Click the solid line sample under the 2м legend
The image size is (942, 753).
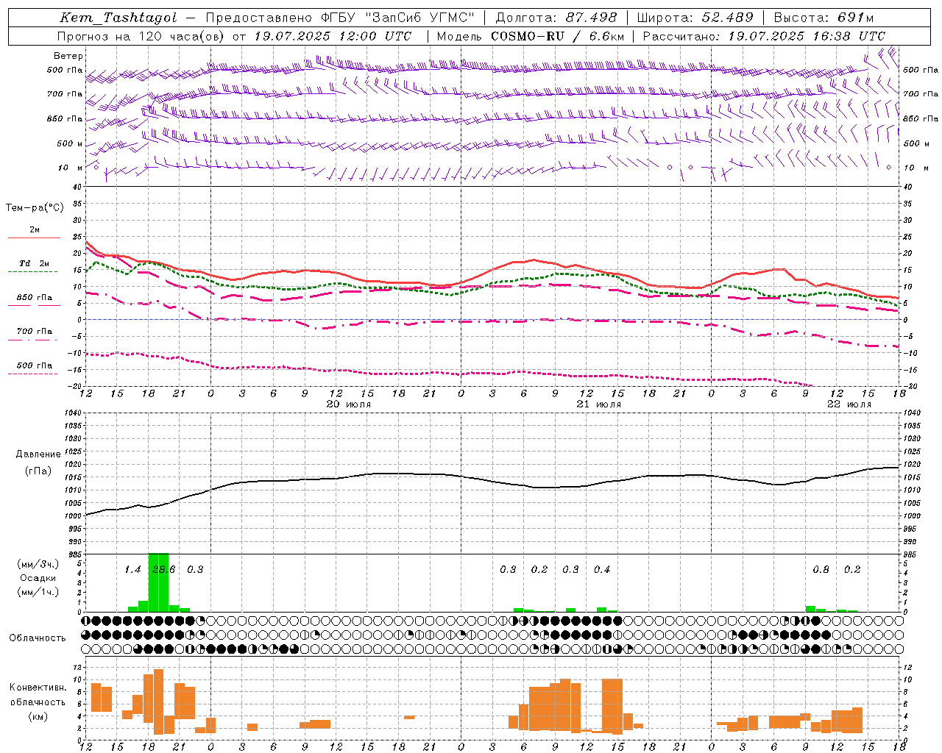pos(34,238)
